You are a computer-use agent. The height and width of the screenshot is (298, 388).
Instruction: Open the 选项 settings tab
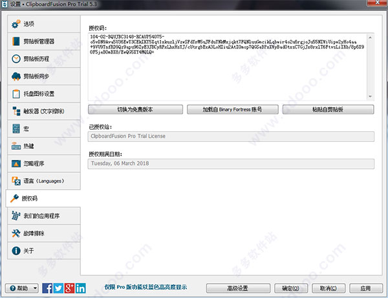point(44,24)
